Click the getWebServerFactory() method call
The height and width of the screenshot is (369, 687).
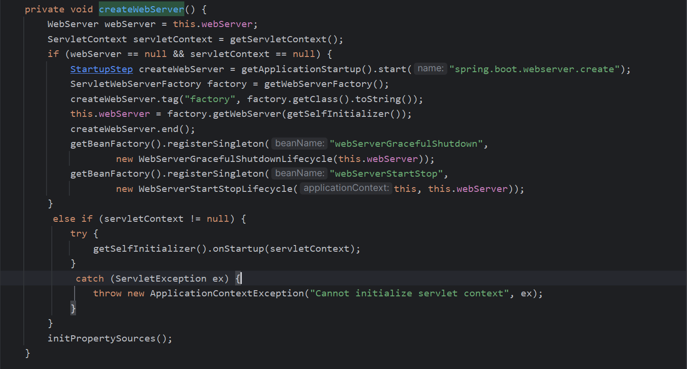point(323,84)
